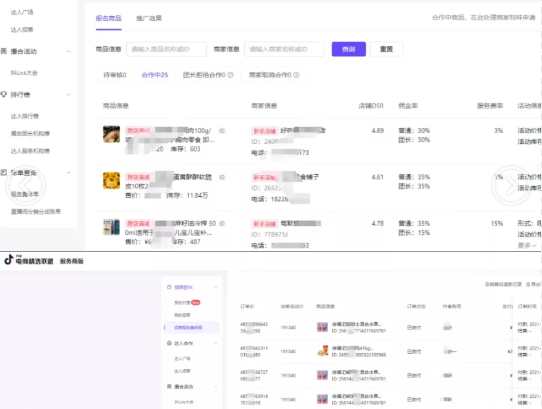Viewport: 542px width, 409px height.
Task: Click the 查询 search button
Action: (x=348, y=49)
